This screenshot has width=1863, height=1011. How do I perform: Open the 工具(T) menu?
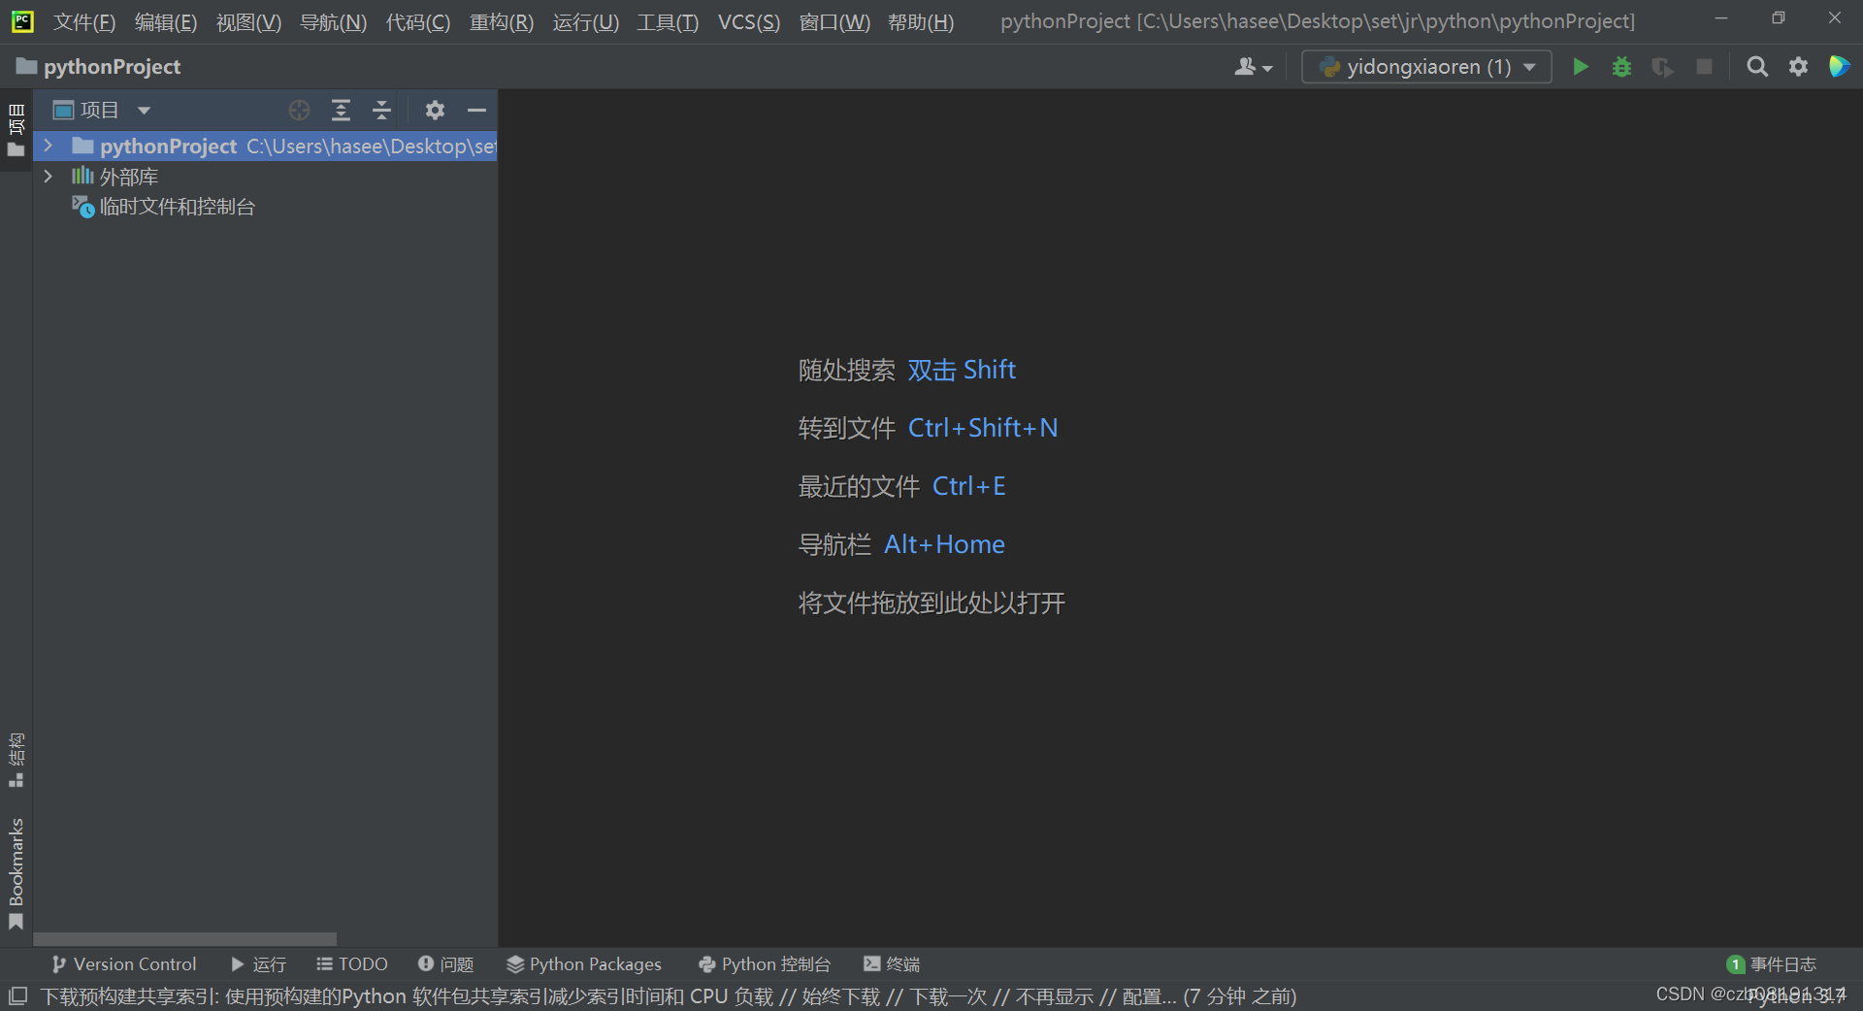pos(668,21)
